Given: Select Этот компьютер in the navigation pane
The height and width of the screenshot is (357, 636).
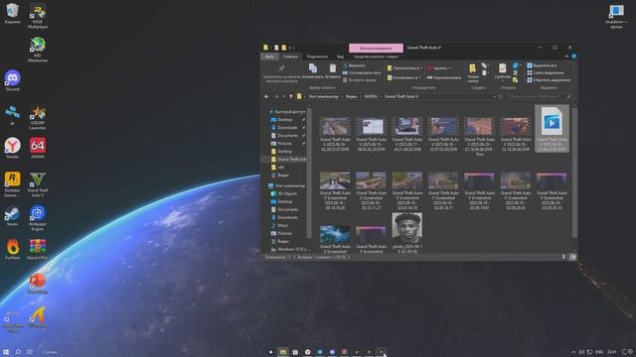Looking at the screenshot, I should coord(287,185).
